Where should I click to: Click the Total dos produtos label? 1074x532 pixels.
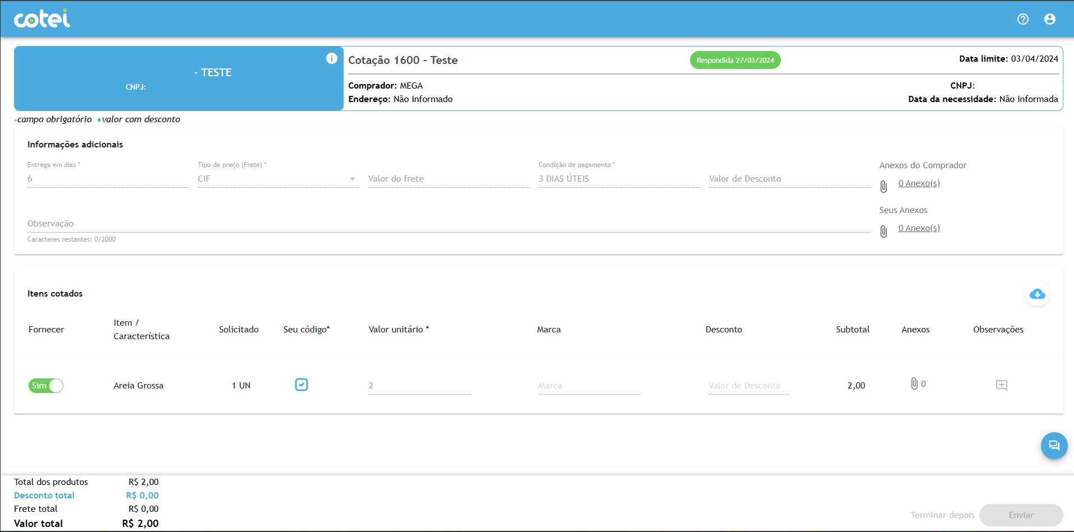51,482
